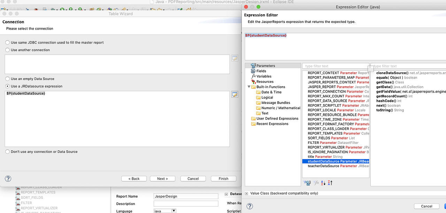Viewport: 446px width, 213px height.
Task: Open Table Wizard help question mark
Action: (8, 178)
